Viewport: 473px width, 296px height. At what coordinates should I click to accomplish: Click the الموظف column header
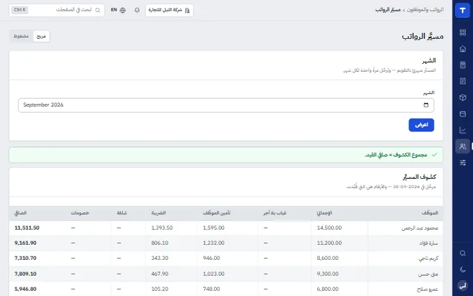coord(429,213)
